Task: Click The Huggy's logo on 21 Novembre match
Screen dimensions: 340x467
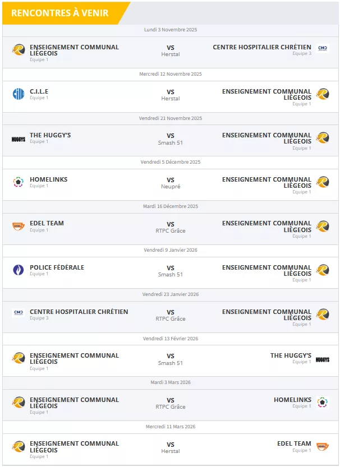Action: click(19, 138)
